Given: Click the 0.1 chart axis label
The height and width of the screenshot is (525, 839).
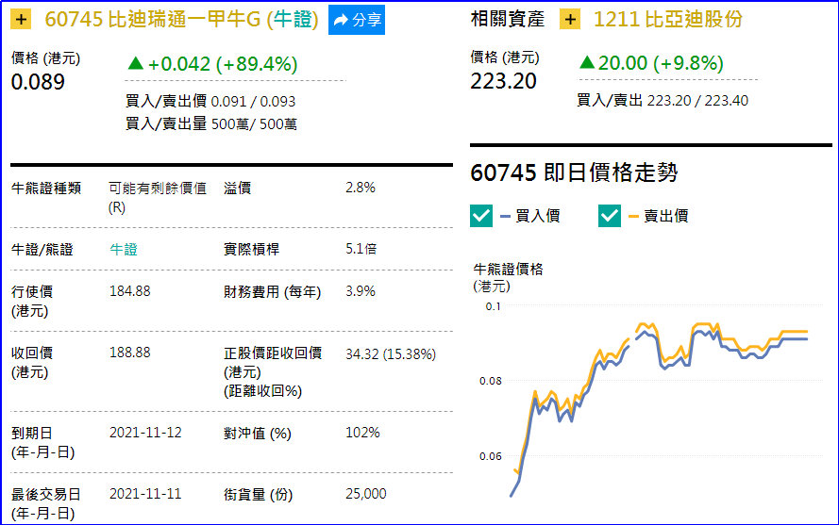Looking at the screenshot, I should point(493,306).
